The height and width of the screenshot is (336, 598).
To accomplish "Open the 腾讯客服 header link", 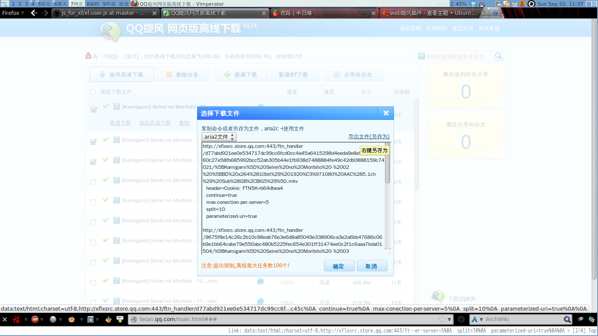I will 489,28.
